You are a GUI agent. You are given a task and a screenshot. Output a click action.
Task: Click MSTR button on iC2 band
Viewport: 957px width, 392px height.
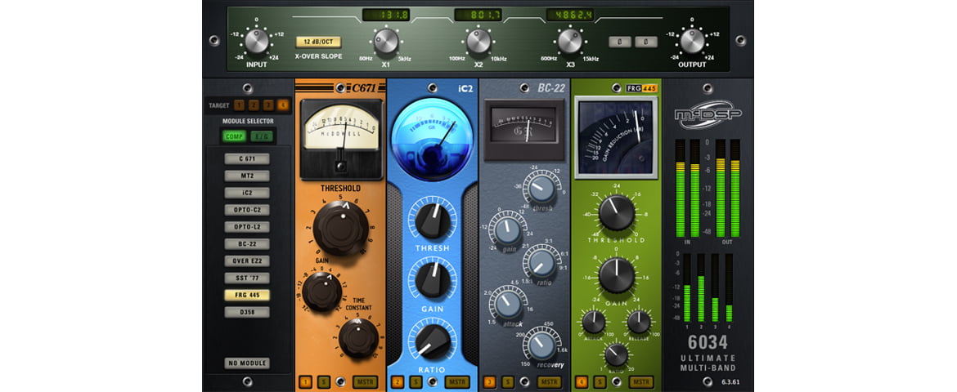tap(457, 382)
